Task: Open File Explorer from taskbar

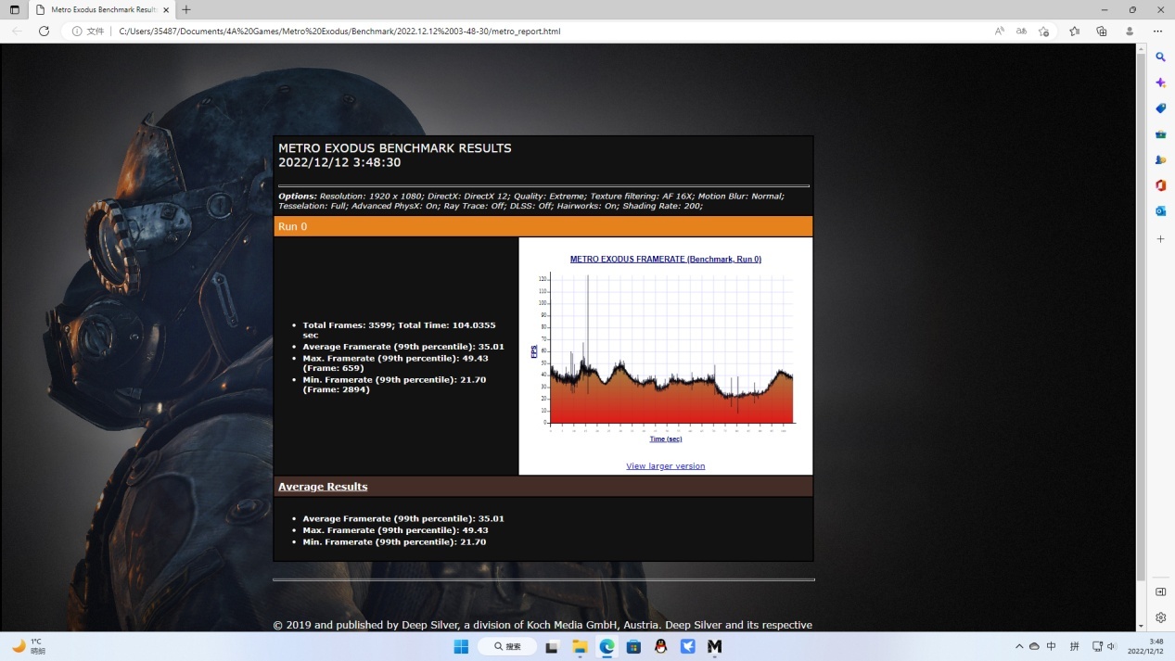Action: [580, 646]
